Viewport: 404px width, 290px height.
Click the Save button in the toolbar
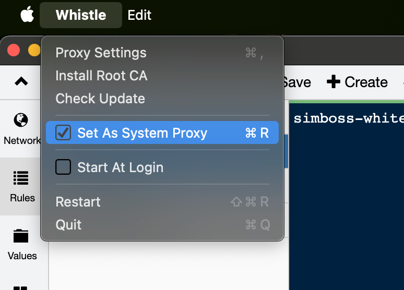pos(296,82)
